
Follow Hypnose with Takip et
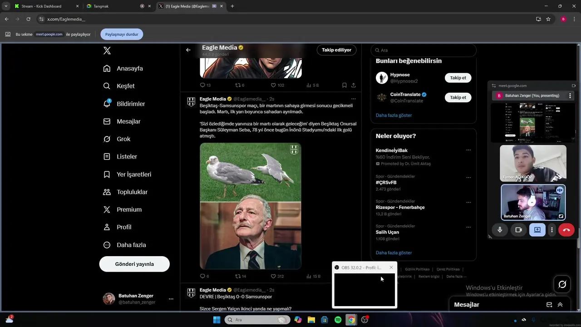point(458,78)
